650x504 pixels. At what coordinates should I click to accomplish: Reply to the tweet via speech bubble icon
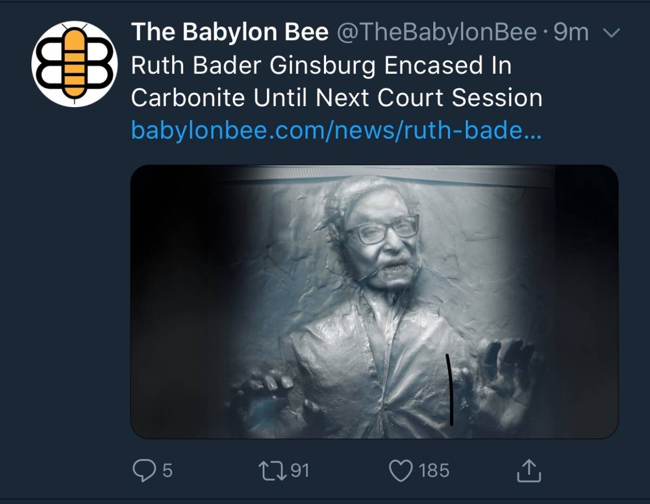coord(144,470)
